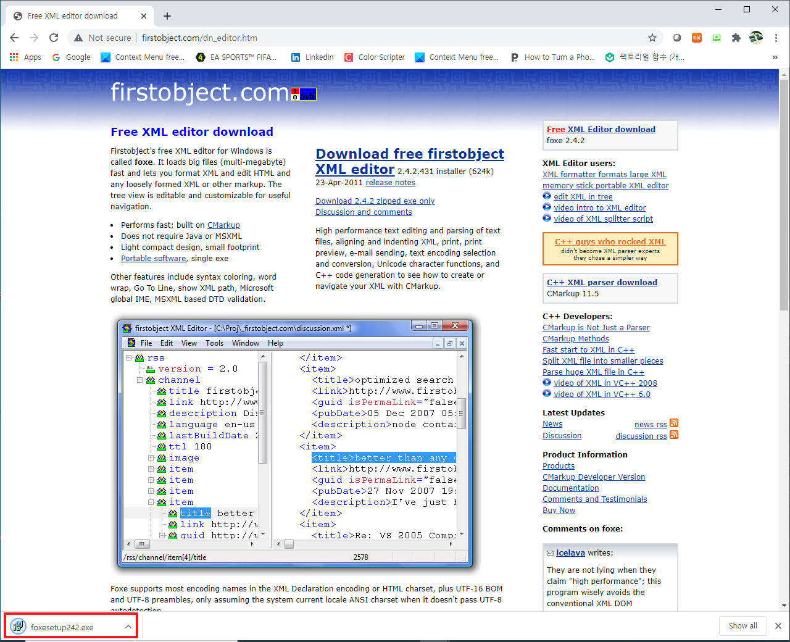790x642 pixels.
Task: Open Comments and Testimonials link
Action: tap(595, 499)
